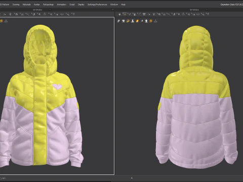This screenshot has width=243, height=182.
Task: Open the Help menu
Action: [x=124, y=5]
